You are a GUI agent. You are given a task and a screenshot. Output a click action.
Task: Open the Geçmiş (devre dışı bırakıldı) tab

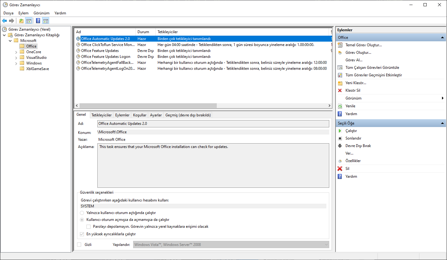coord(188,115)
